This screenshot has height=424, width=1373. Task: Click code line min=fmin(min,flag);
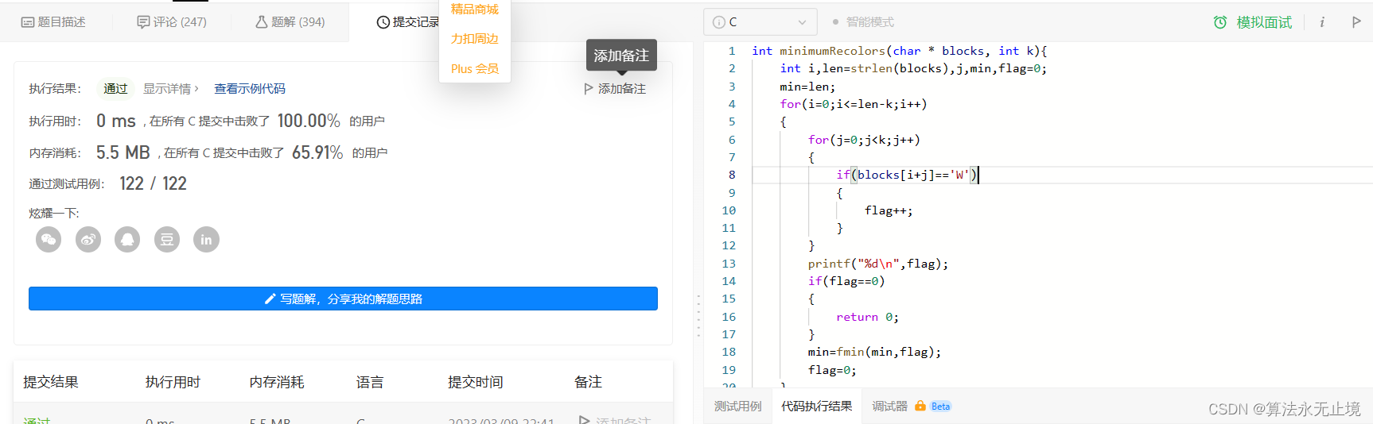tap(874, 352)
